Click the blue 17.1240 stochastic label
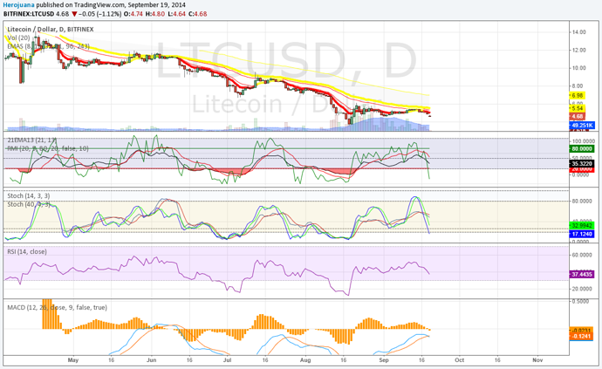This screenshot has height=369, width=602. (x=582, y=234)
